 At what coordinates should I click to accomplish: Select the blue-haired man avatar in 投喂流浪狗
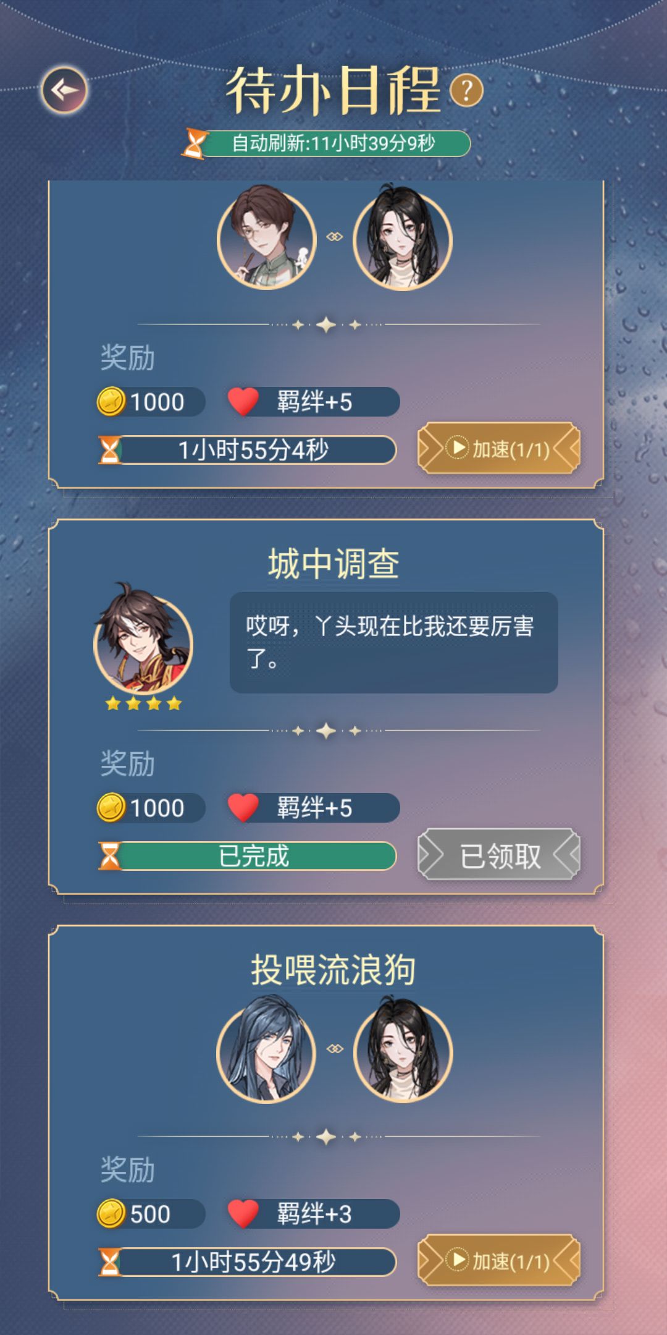[267, 1049]
